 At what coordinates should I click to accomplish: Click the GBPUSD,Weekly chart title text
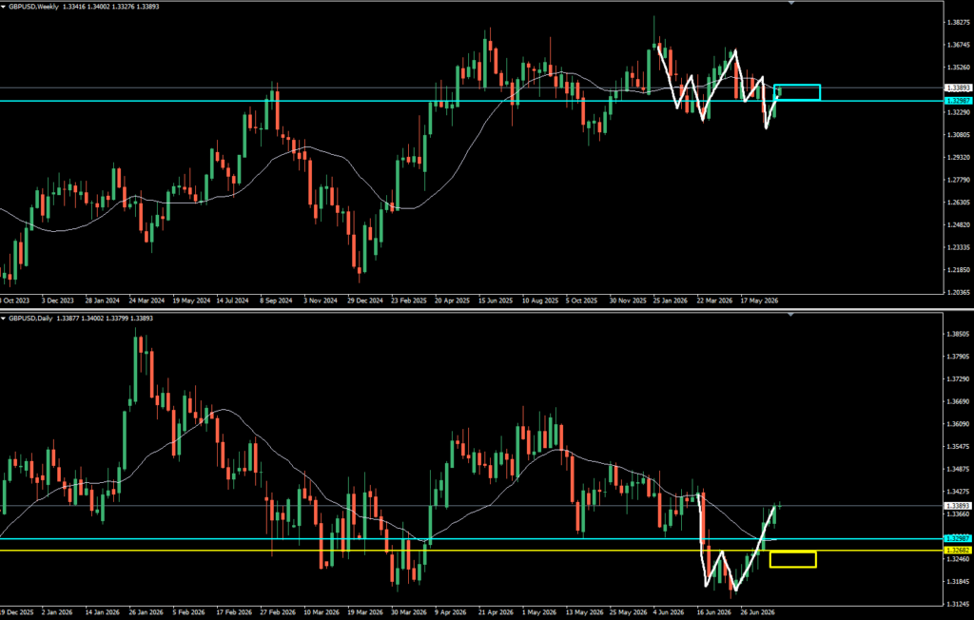[33, 7]
